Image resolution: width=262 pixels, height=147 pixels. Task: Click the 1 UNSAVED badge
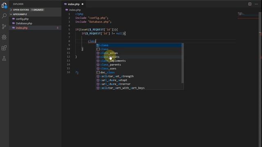37,10
